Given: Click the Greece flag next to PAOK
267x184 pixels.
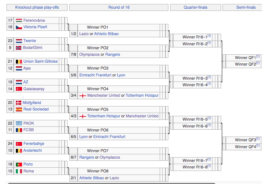Looking at the screenshot, I should click(19, 123).
